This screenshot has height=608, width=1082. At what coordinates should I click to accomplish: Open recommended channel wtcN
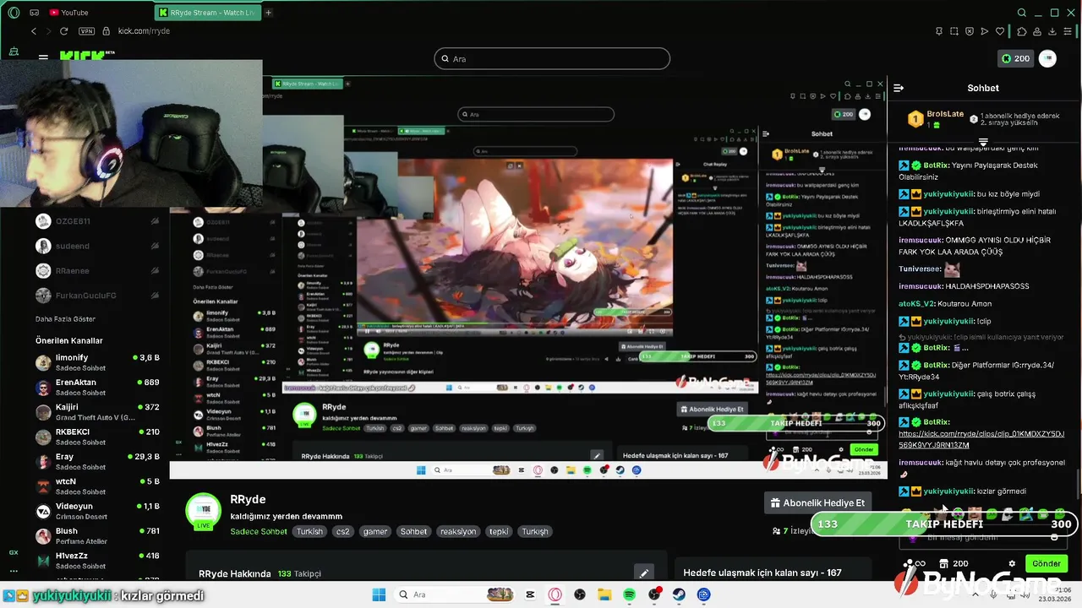coord(97,486)
